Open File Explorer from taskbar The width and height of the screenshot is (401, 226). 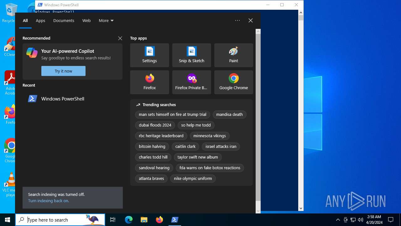(144, 220)
